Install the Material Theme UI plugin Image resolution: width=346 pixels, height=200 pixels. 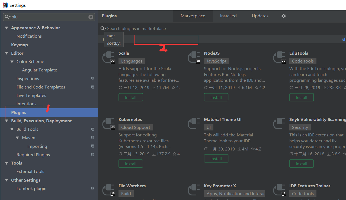tap(216, 159)
